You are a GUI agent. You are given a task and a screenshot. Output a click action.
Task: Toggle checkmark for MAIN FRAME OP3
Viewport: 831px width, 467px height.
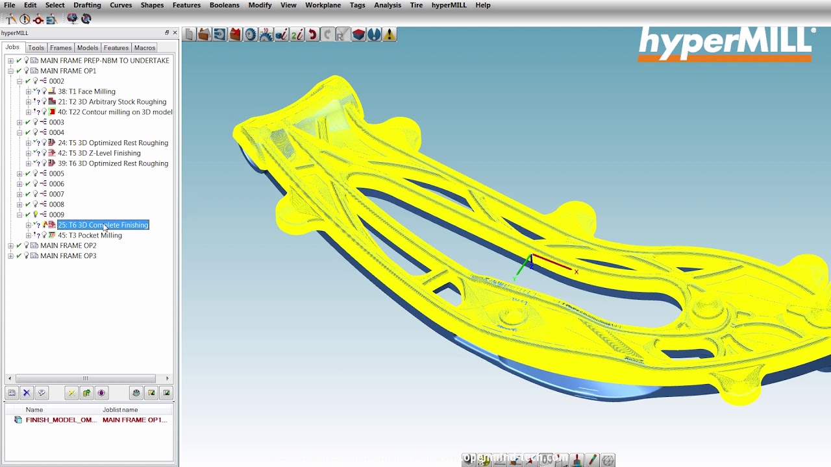(x=19, y=256)
